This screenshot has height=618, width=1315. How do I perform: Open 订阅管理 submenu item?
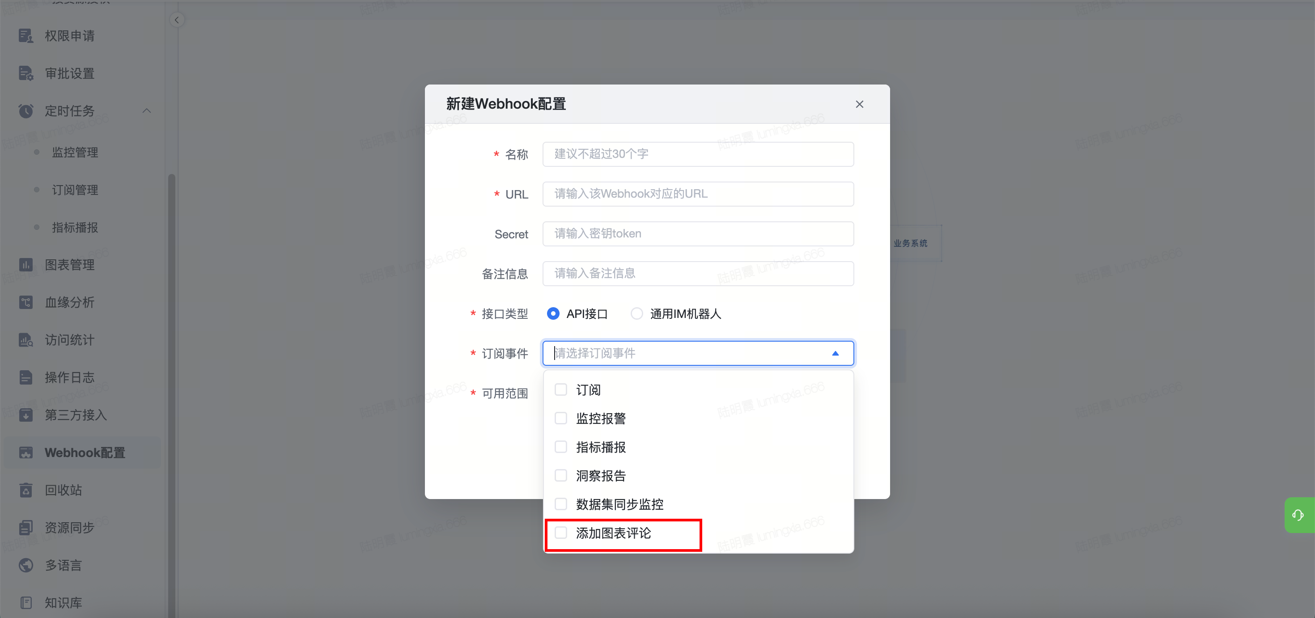75,190
